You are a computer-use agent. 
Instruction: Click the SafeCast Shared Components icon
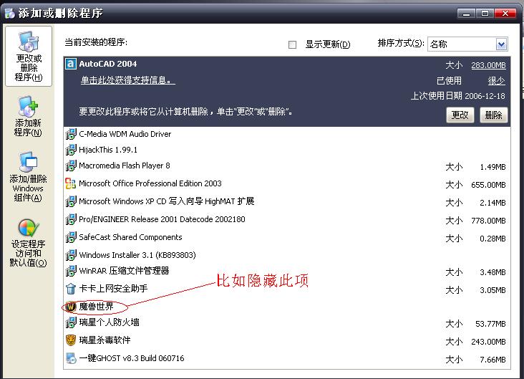coord(71,237)
